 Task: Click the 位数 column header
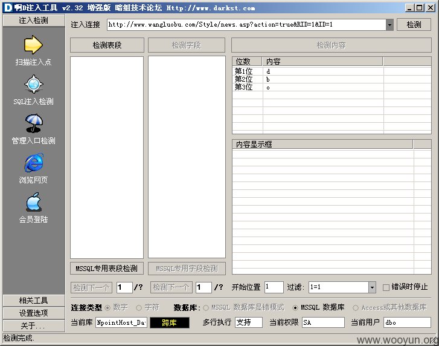click(x=247, y=62)
